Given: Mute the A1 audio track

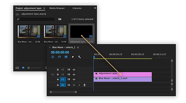Looking at the screenshot, I should point(74,85).
